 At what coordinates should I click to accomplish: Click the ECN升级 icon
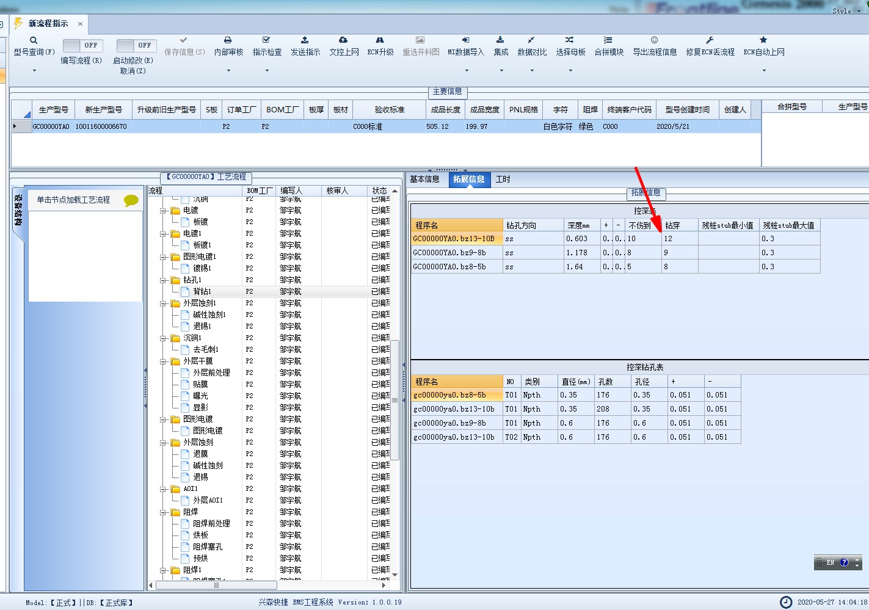(380, 40)
